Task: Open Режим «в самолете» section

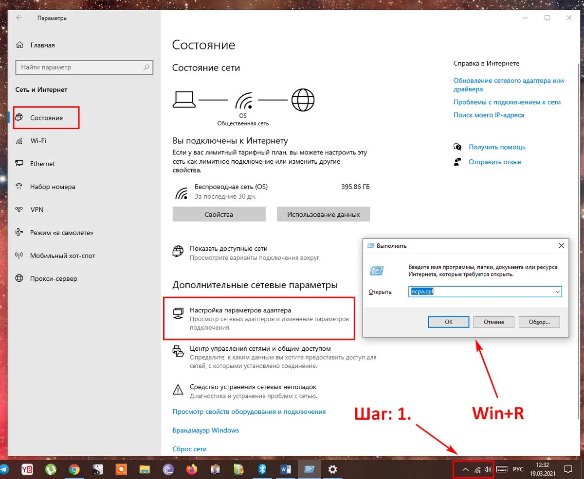Action: click(61, 233)
